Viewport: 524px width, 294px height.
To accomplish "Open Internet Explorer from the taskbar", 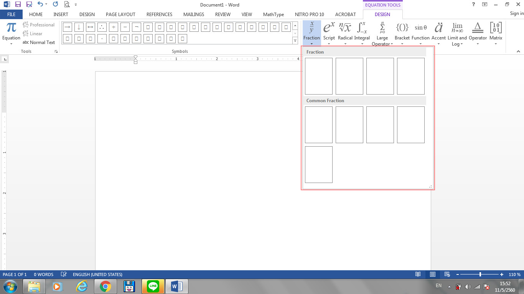I will tap(82, 286).
